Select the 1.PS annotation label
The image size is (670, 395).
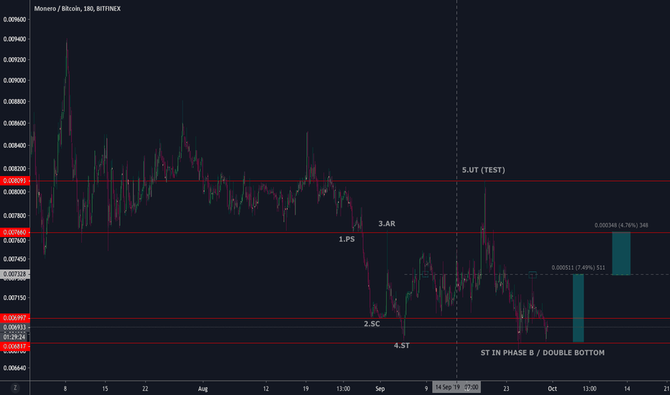tap(347, 239)
